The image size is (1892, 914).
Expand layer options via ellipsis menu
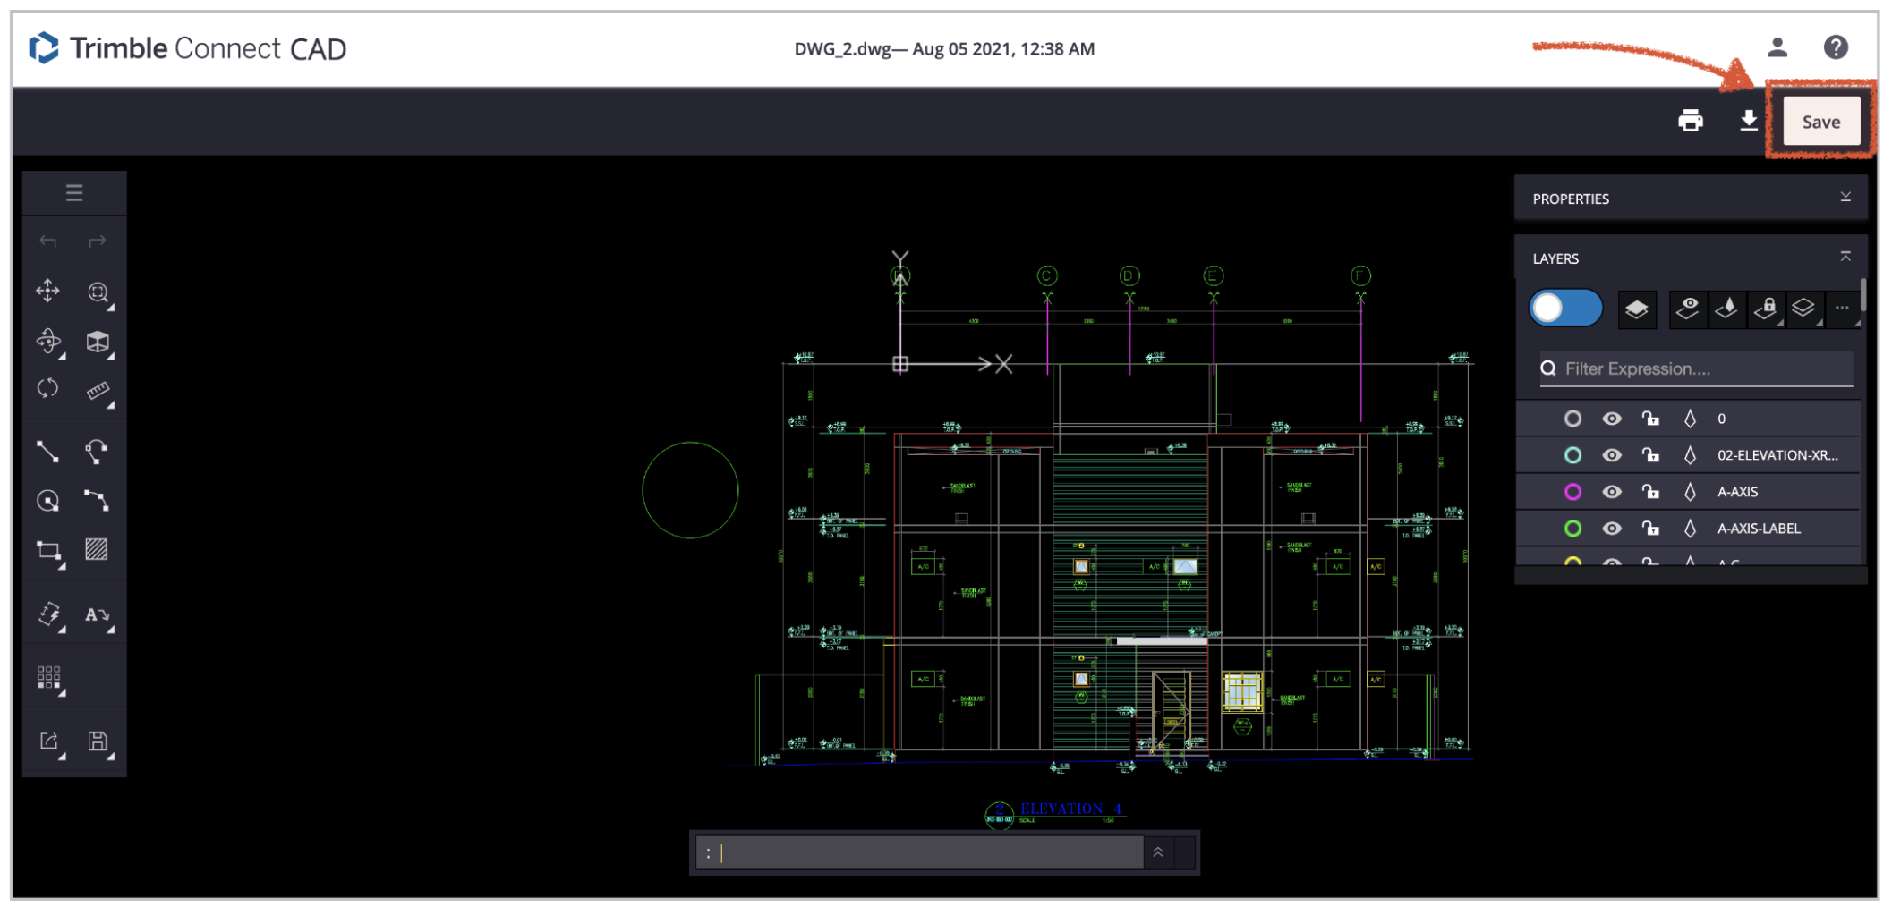(x=1842, y=308)
